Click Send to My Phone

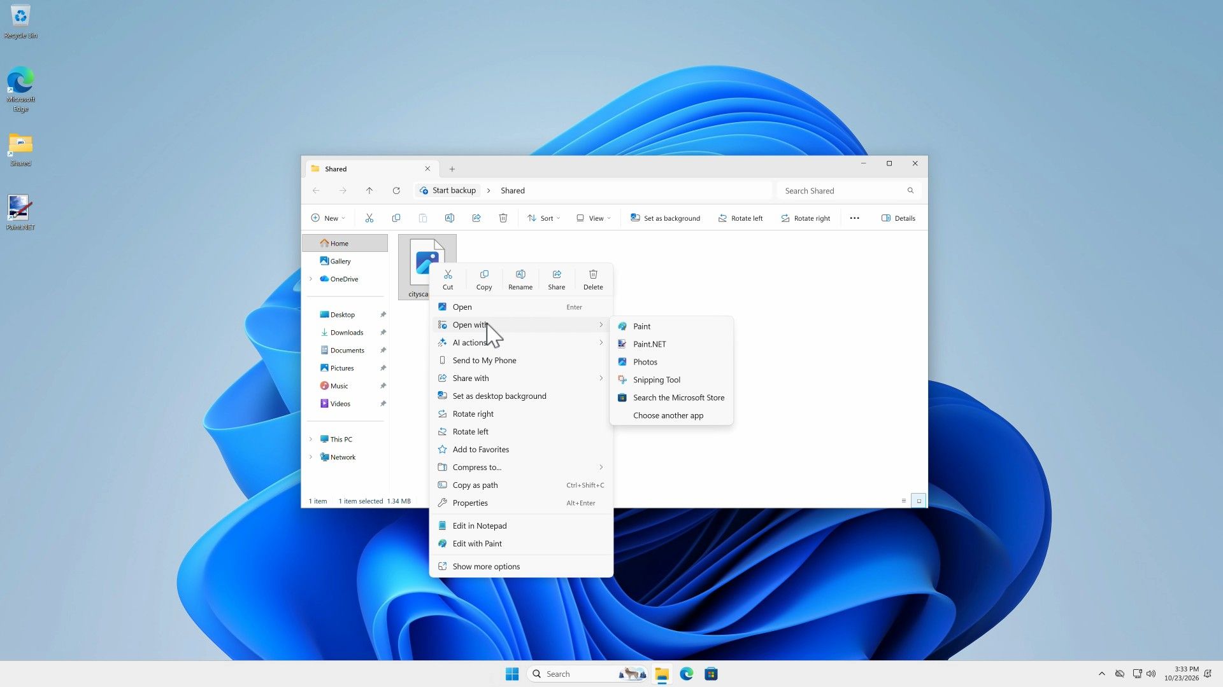coord(521,361)
